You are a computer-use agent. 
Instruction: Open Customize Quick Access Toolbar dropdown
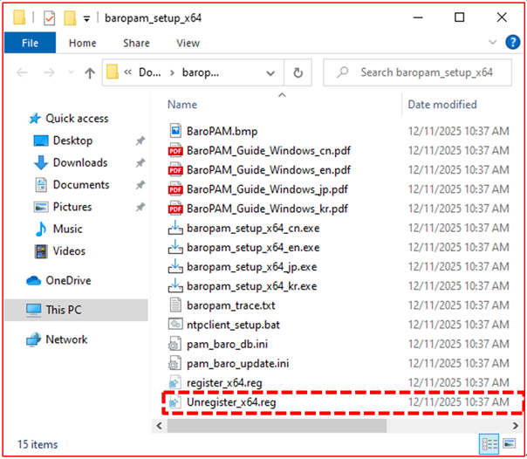[86, 19]
